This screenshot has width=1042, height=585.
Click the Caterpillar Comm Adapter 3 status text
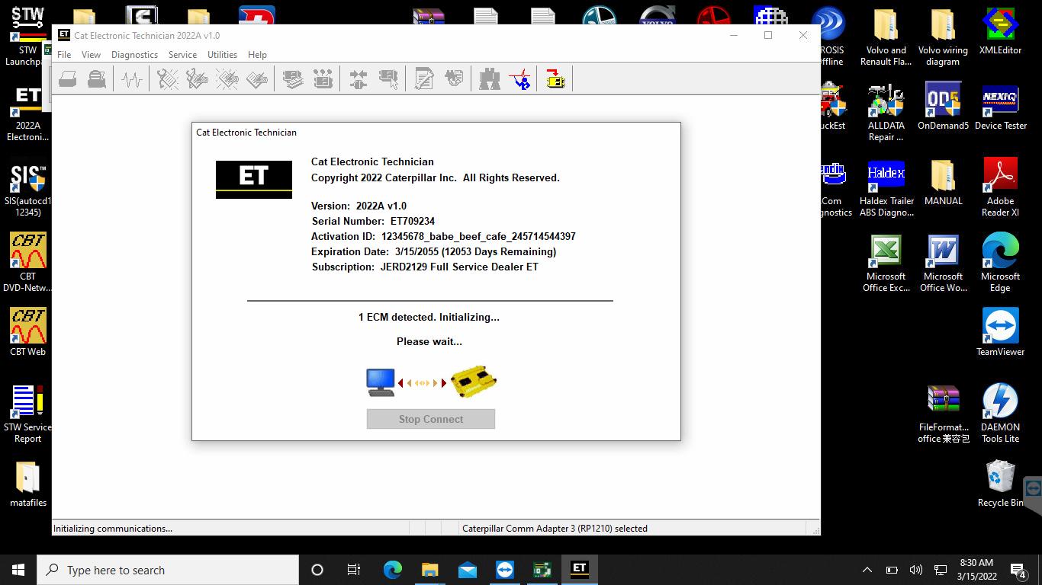[x=555, y=528]
